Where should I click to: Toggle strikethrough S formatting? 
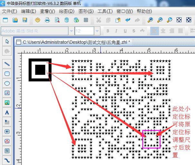tap(134, 31)
